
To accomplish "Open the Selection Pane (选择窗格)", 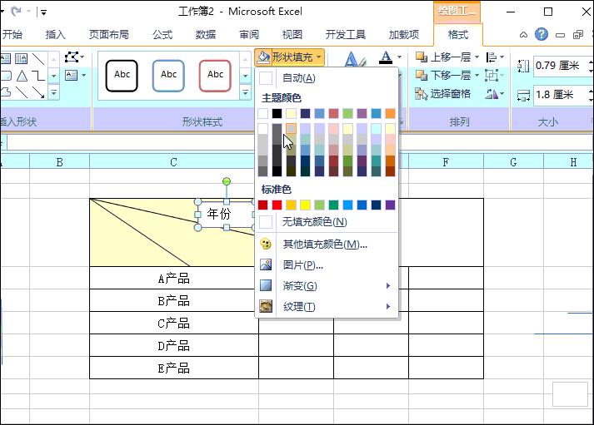I will [442, 93].
